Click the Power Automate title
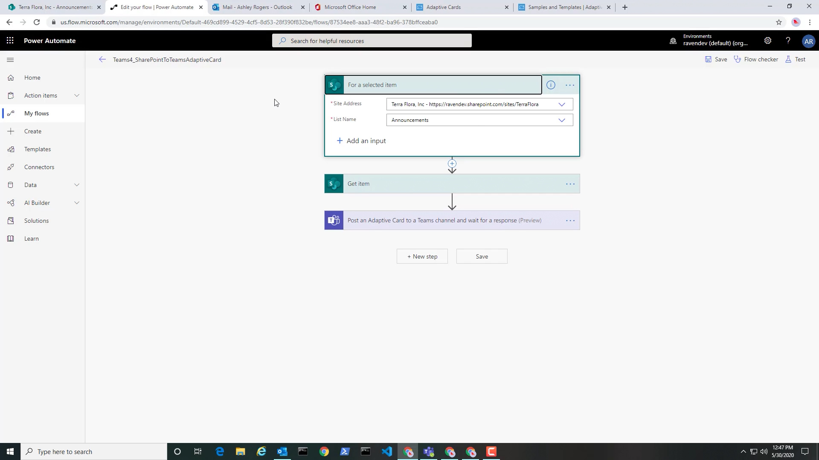 point(50,41)
